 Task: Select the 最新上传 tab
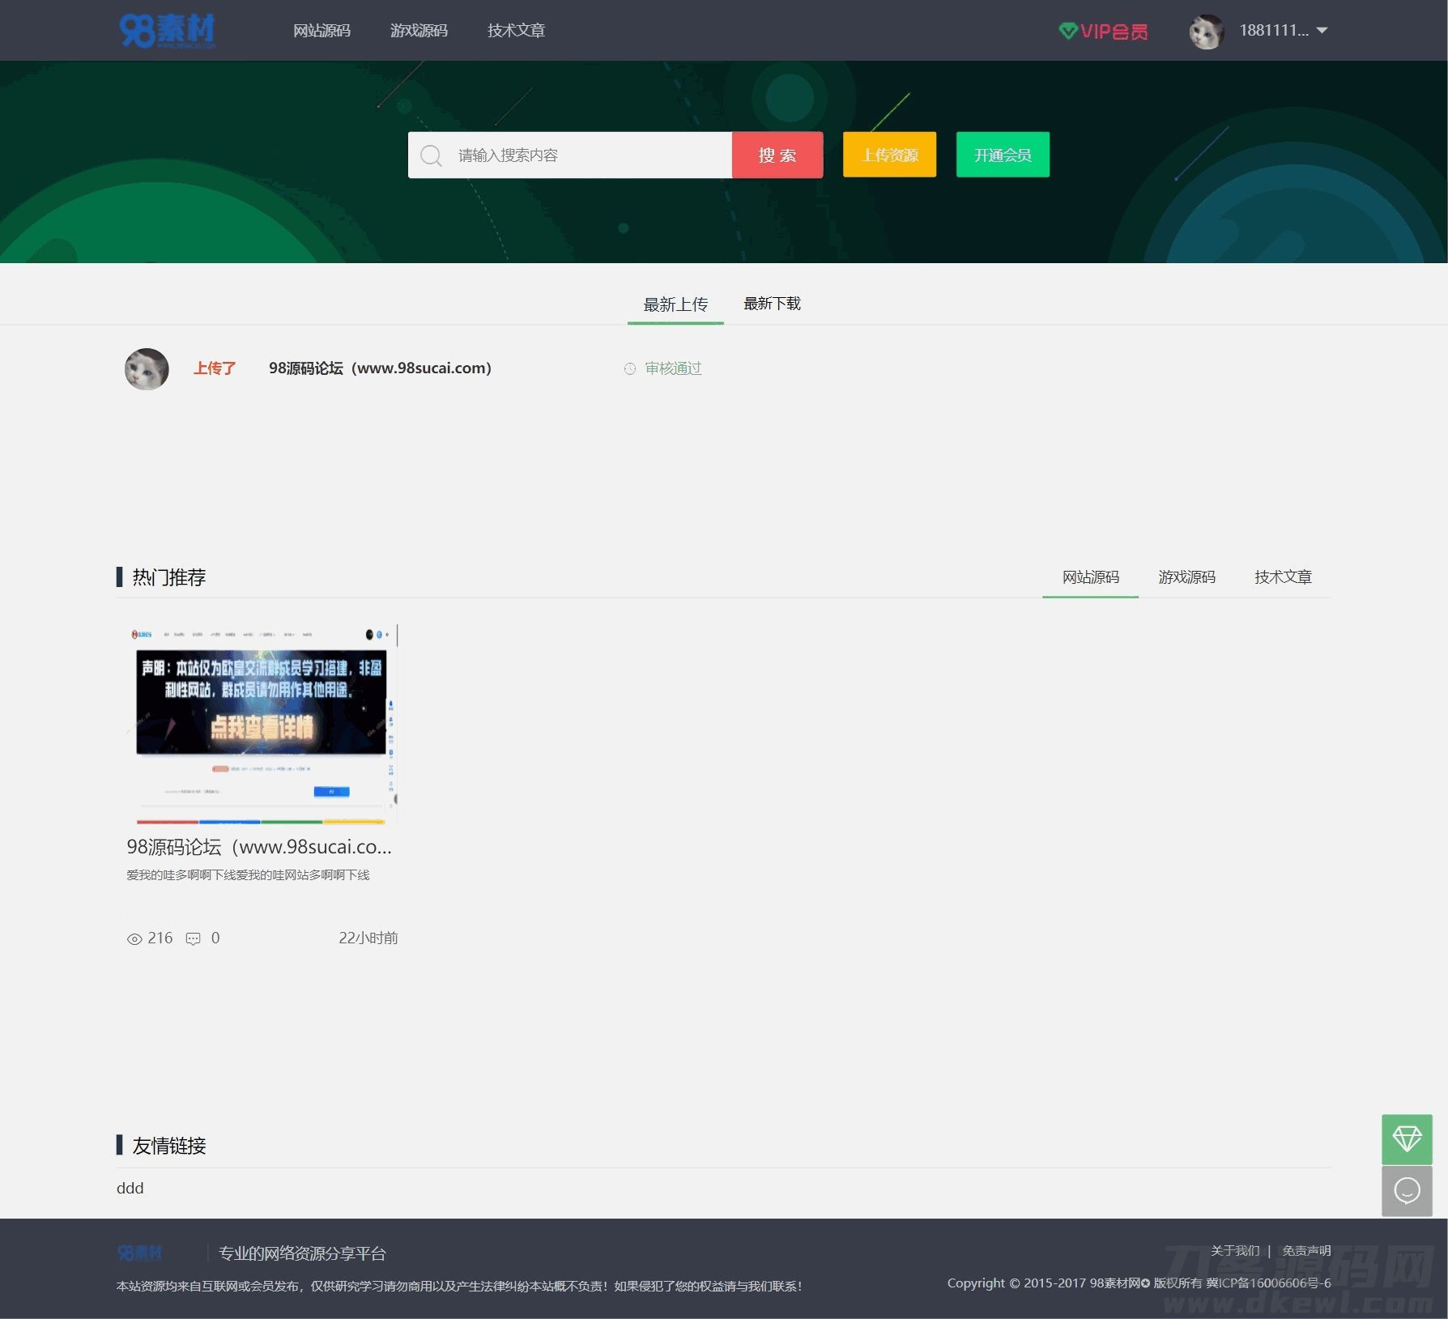675,304
